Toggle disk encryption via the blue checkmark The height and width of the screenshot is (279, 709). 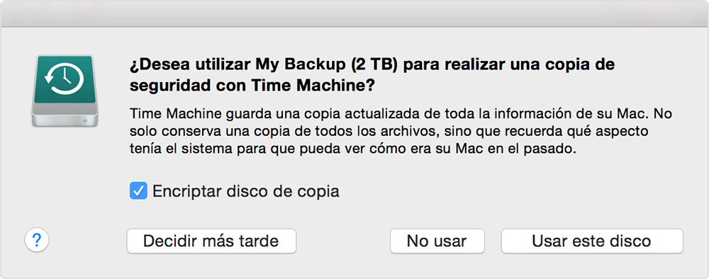[138, 191]
